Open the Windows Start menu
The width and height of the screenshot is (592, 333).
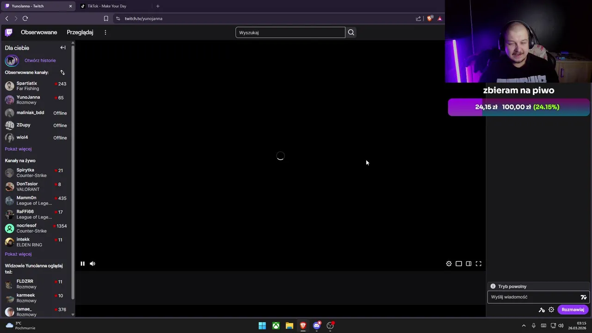(262, 326)
